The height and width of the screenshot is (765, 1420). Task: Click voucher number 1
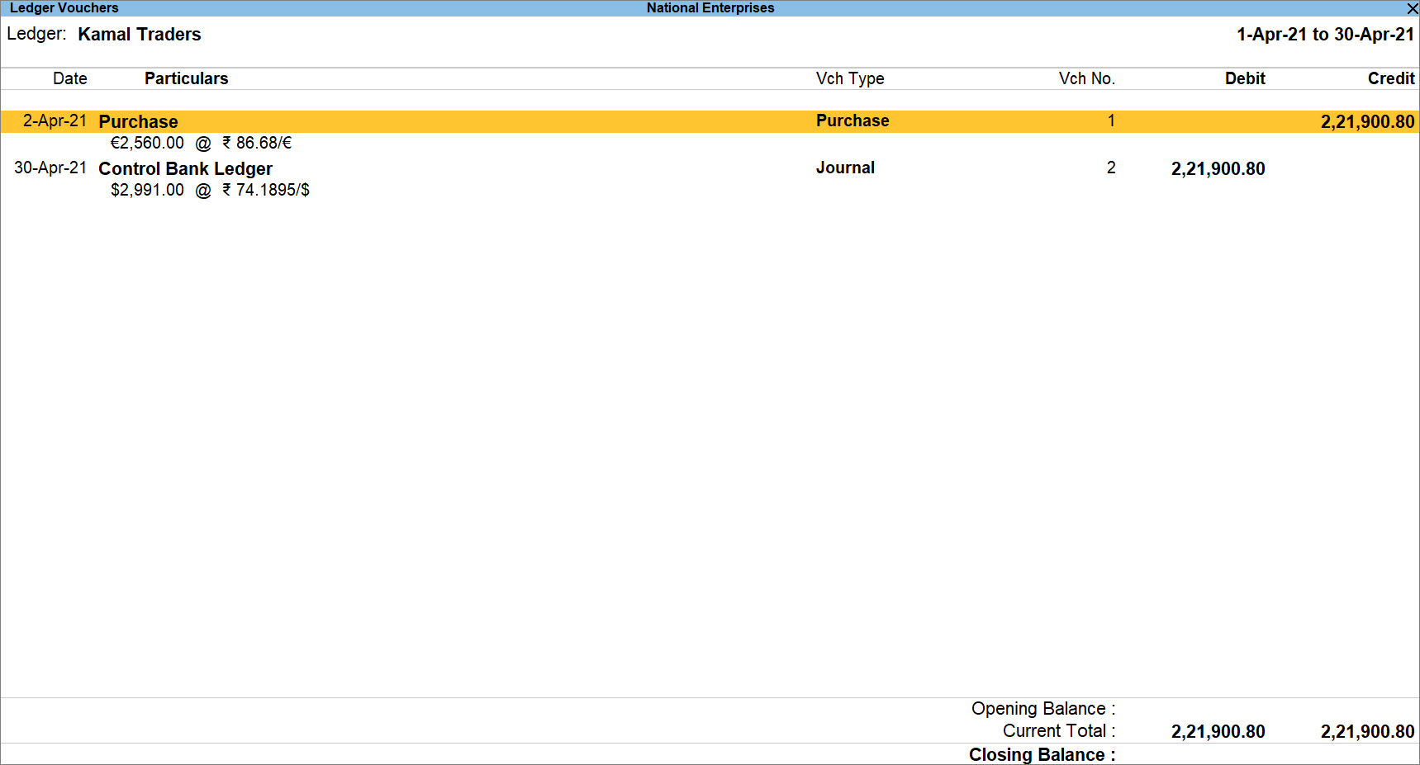tap(1111, 120)
